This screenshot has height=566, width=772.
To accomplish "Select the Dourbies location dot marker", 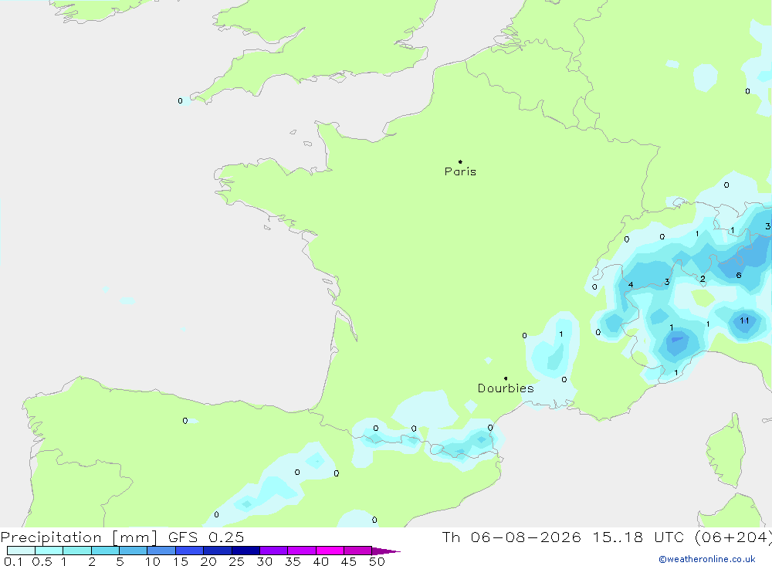I will coord(506,378).
